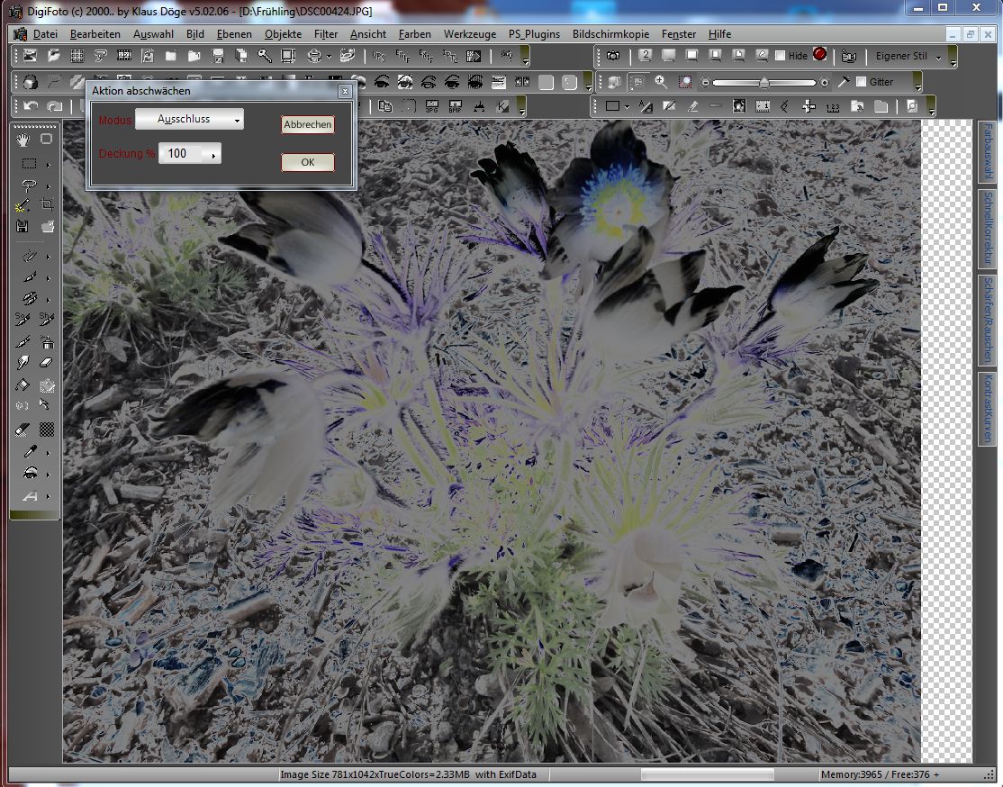
Task: Enable the Hide checkbox
Action: point(780,56)
